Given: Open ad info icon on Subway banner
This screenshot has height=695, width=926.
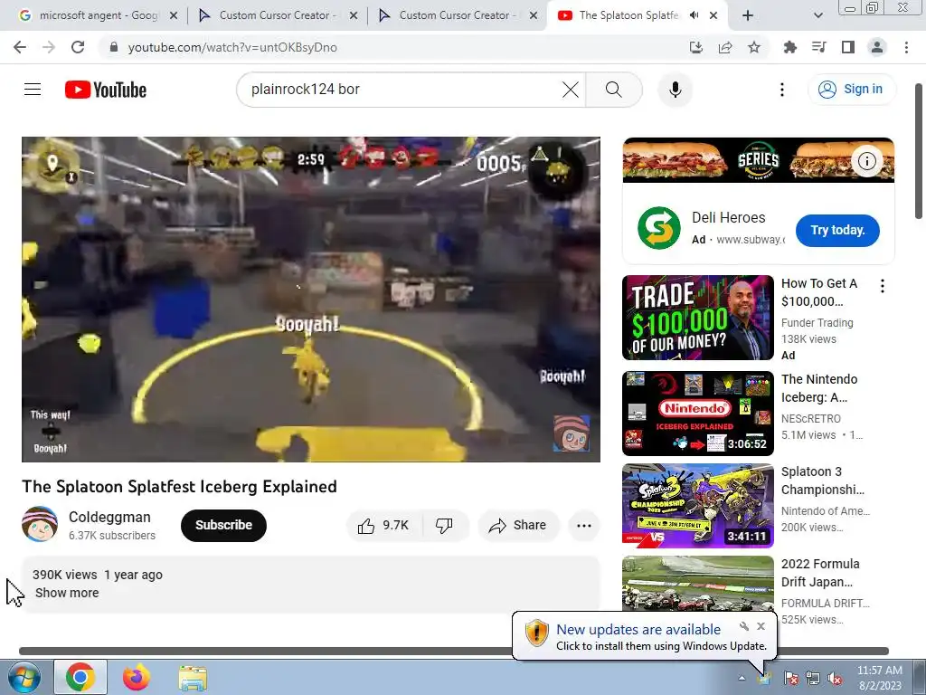Looking at the screenshot, I should tap(866, 161).
